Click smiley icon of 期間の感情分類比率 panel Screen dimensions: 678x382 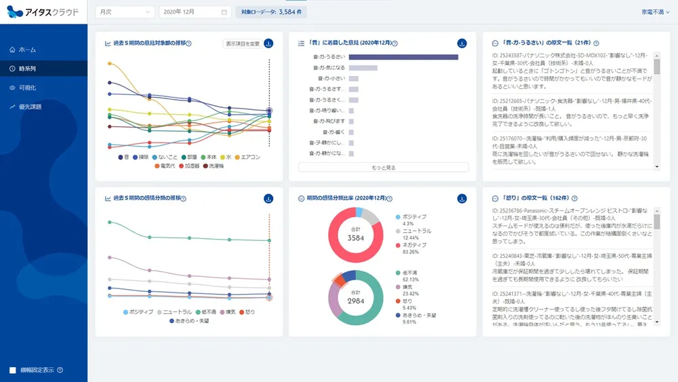[302, 198]
